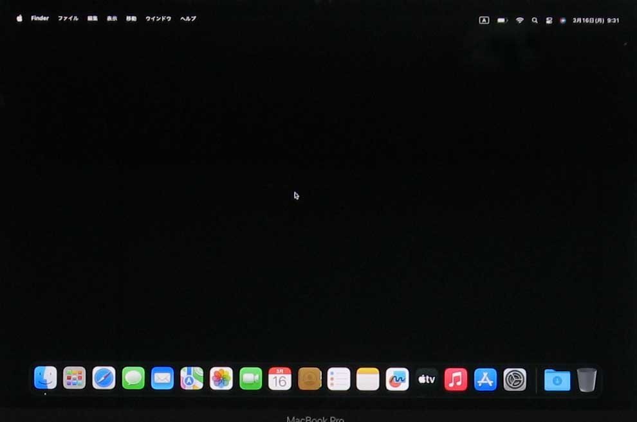Open the Apple menu
Viewport: 637px width, 422px height.
click(x=19, y=18)
